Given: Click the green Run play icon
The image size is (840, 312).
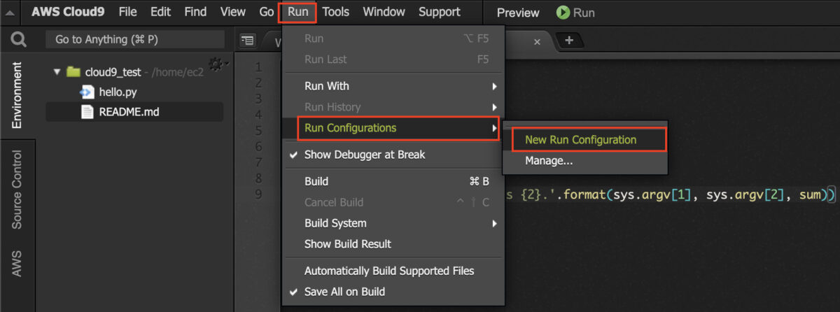Looking at the screenshot, I should 563,13.
